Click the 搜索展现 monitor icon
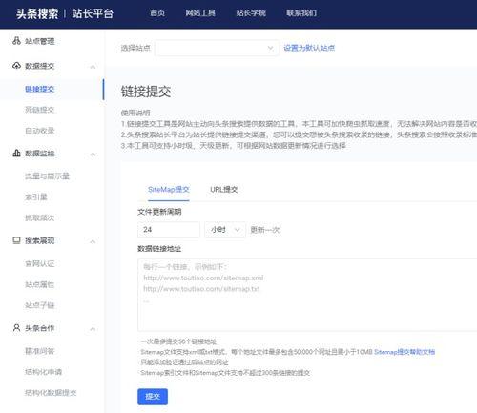 tap(16, 240)
